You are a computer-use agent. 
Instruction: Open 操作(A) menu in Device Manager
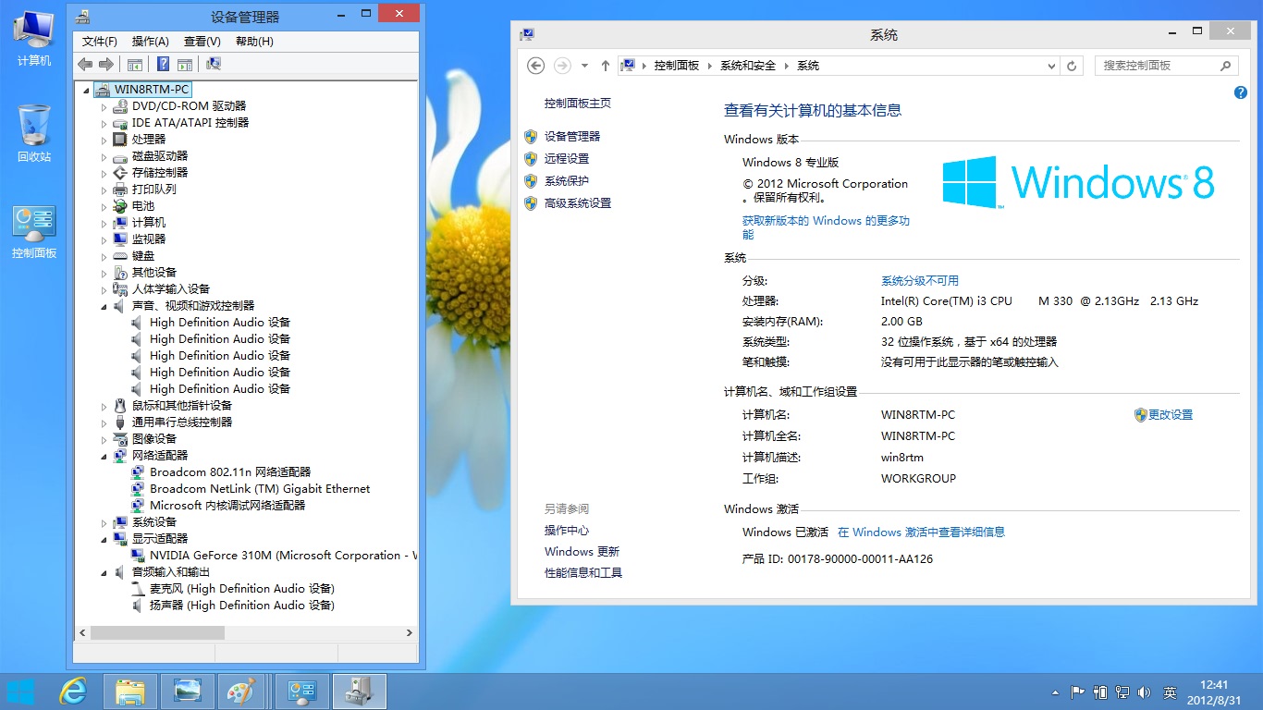pyautogui.click(x=151, y=42)
